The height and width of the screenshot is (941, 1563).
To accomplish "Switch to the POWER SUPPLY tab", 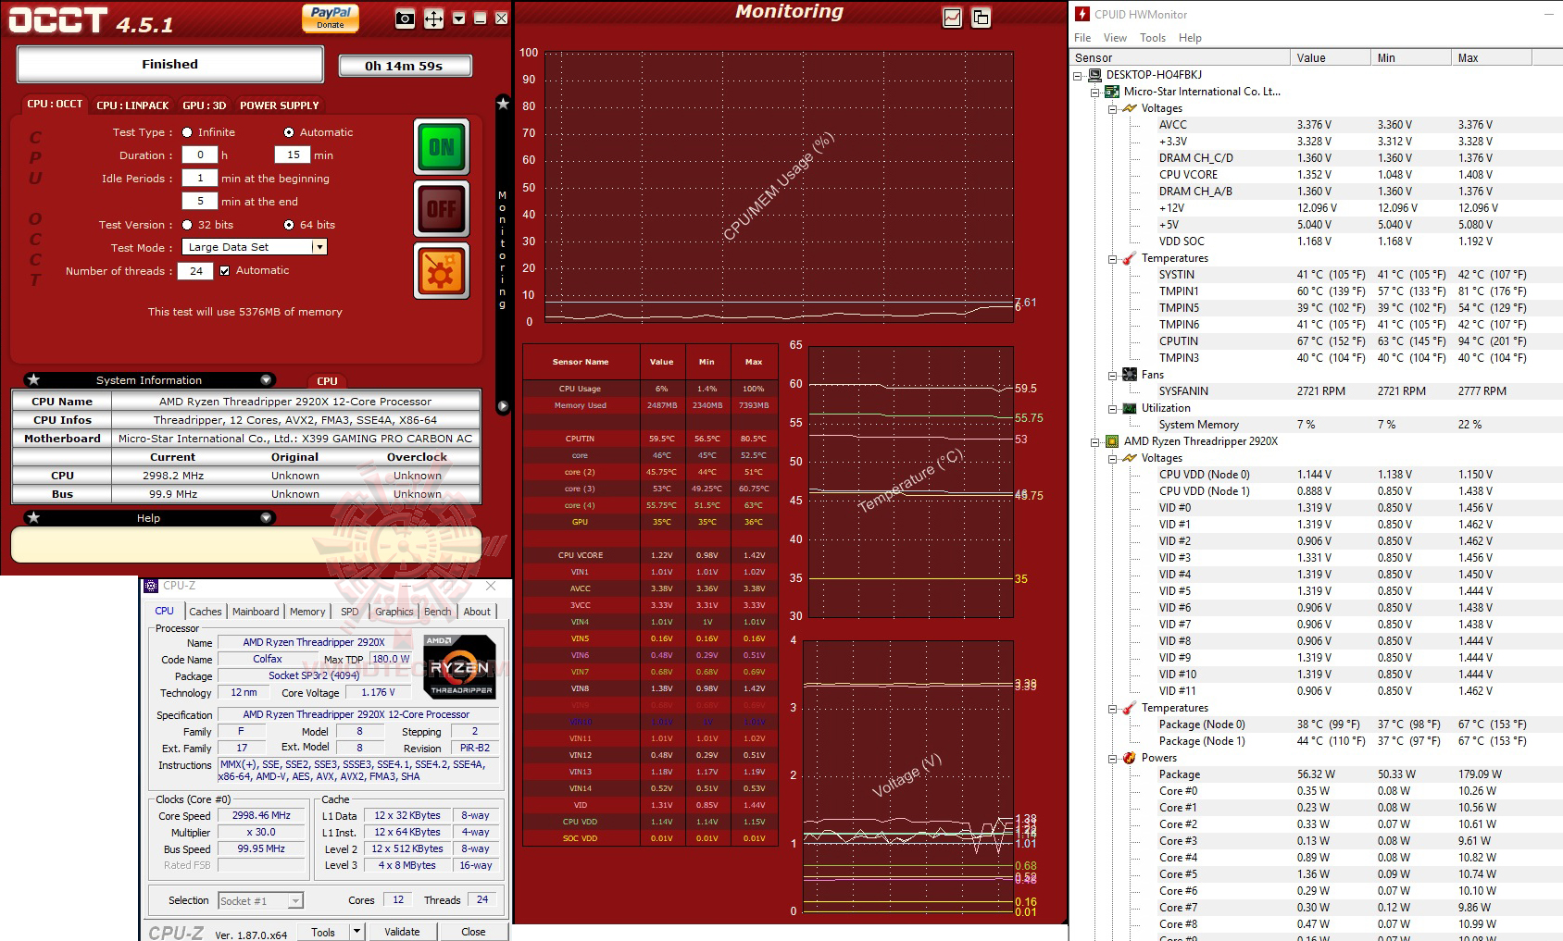I will 279,105.
